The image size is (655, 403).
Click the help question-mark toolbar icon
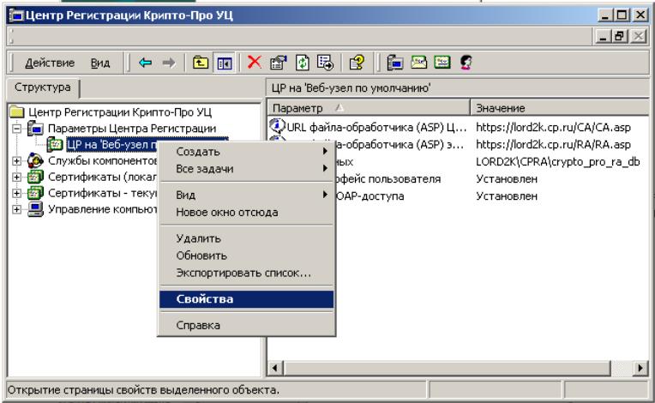click(x=357, y=63)
